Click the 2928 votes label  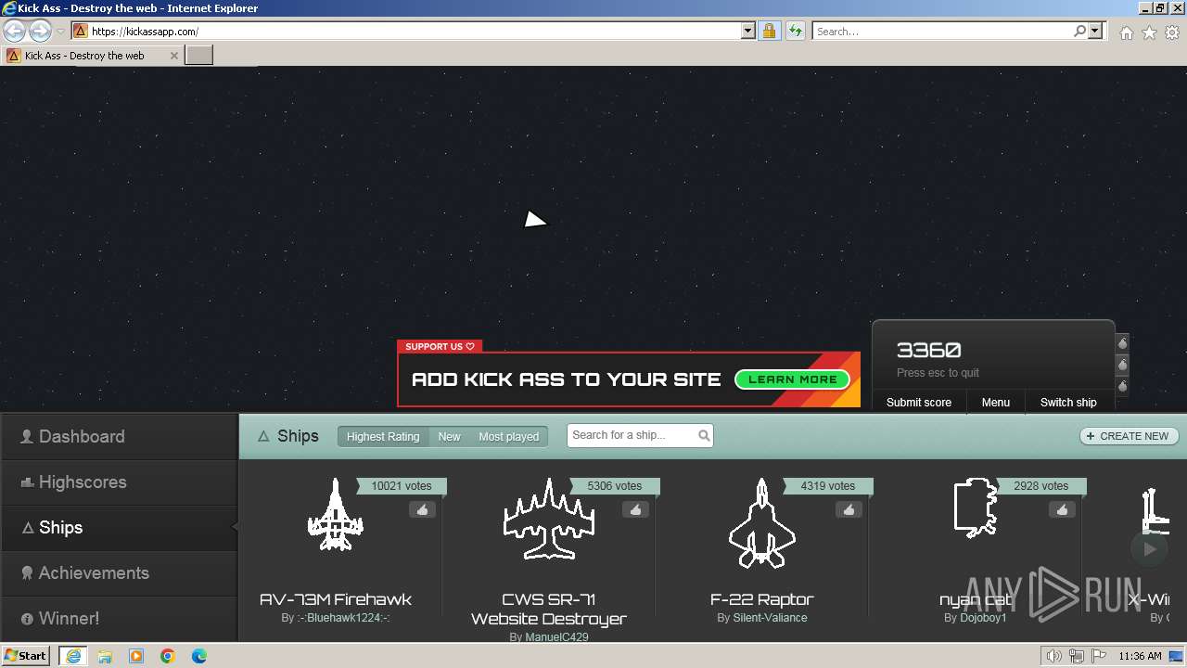[x=1040, y=485]
